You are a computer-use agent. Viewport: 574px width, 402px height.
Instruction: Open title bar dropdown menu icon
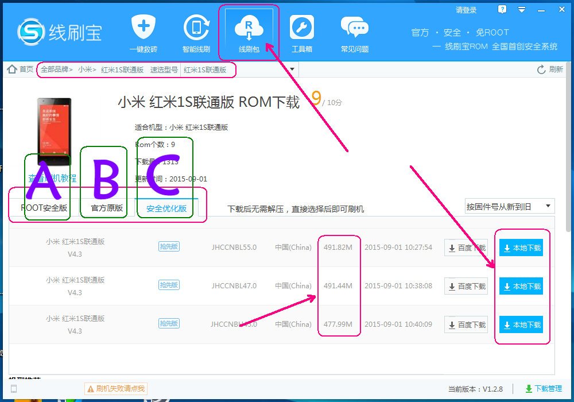point(522,10)
